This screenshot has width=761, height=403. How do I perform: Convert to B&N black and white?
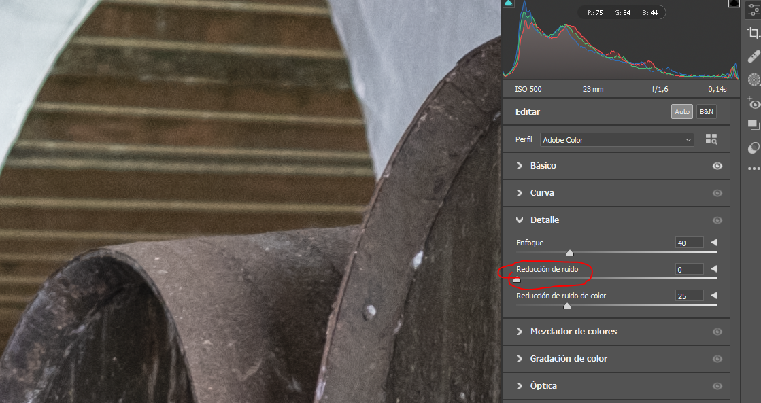point(706,111)
